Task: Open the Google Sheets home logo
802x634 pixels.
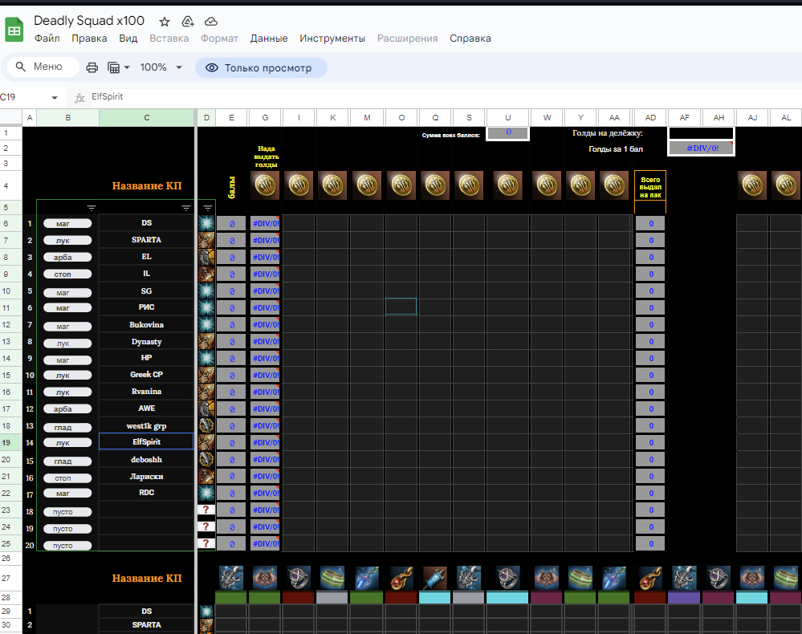Action: 14,30
